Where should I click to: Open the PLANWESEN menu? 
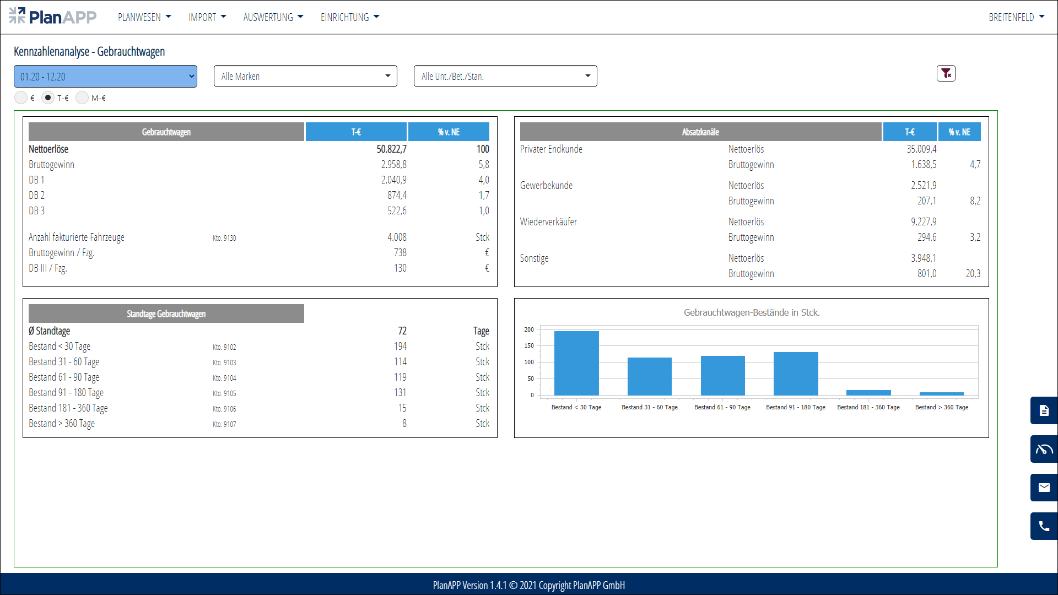(144, 17)
